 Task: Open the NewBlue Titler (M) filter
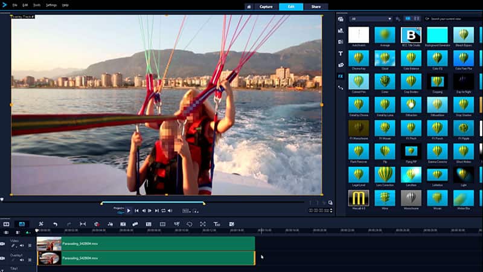click(358, 198)
